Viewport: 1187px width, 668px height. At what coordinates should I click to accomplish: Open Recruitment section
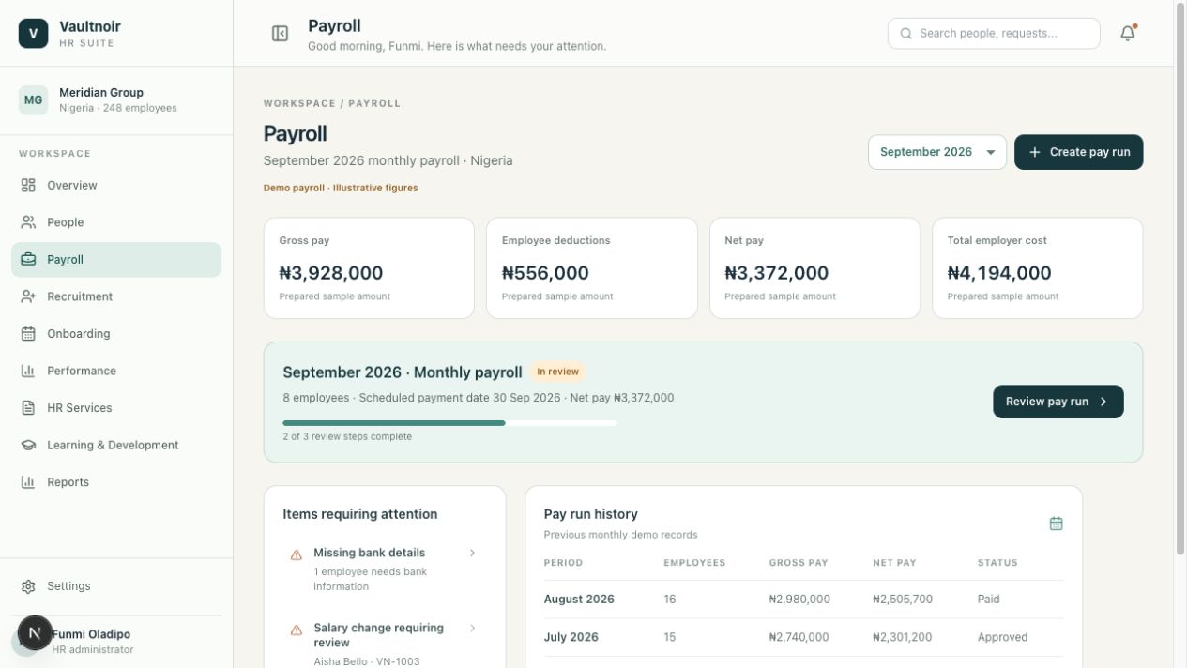tap(116, 296)
